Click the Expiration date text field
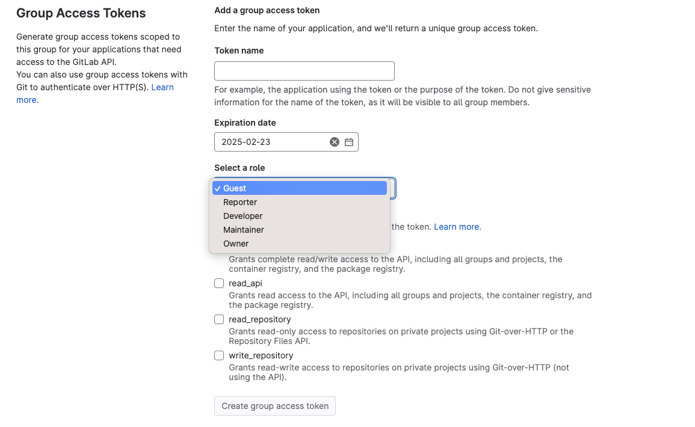 (x=272, y=142)
